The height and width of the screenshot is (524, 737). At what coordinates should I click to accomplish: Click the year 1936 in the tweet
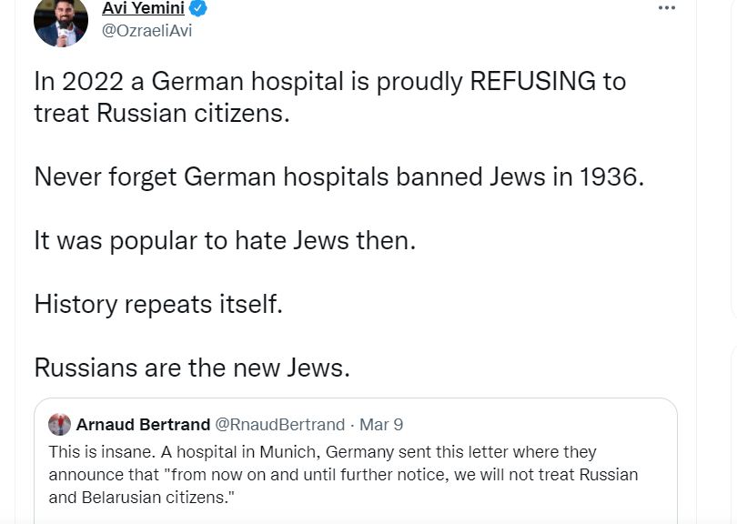[x=609, y=176]
